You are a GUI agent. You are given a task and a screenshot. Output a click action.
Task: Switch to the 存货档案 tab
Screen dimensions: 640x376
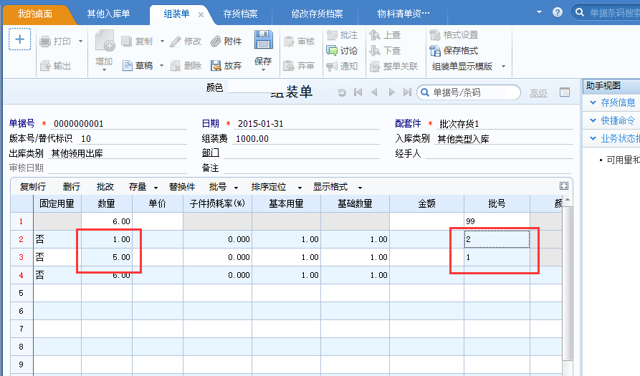point(240,14)
